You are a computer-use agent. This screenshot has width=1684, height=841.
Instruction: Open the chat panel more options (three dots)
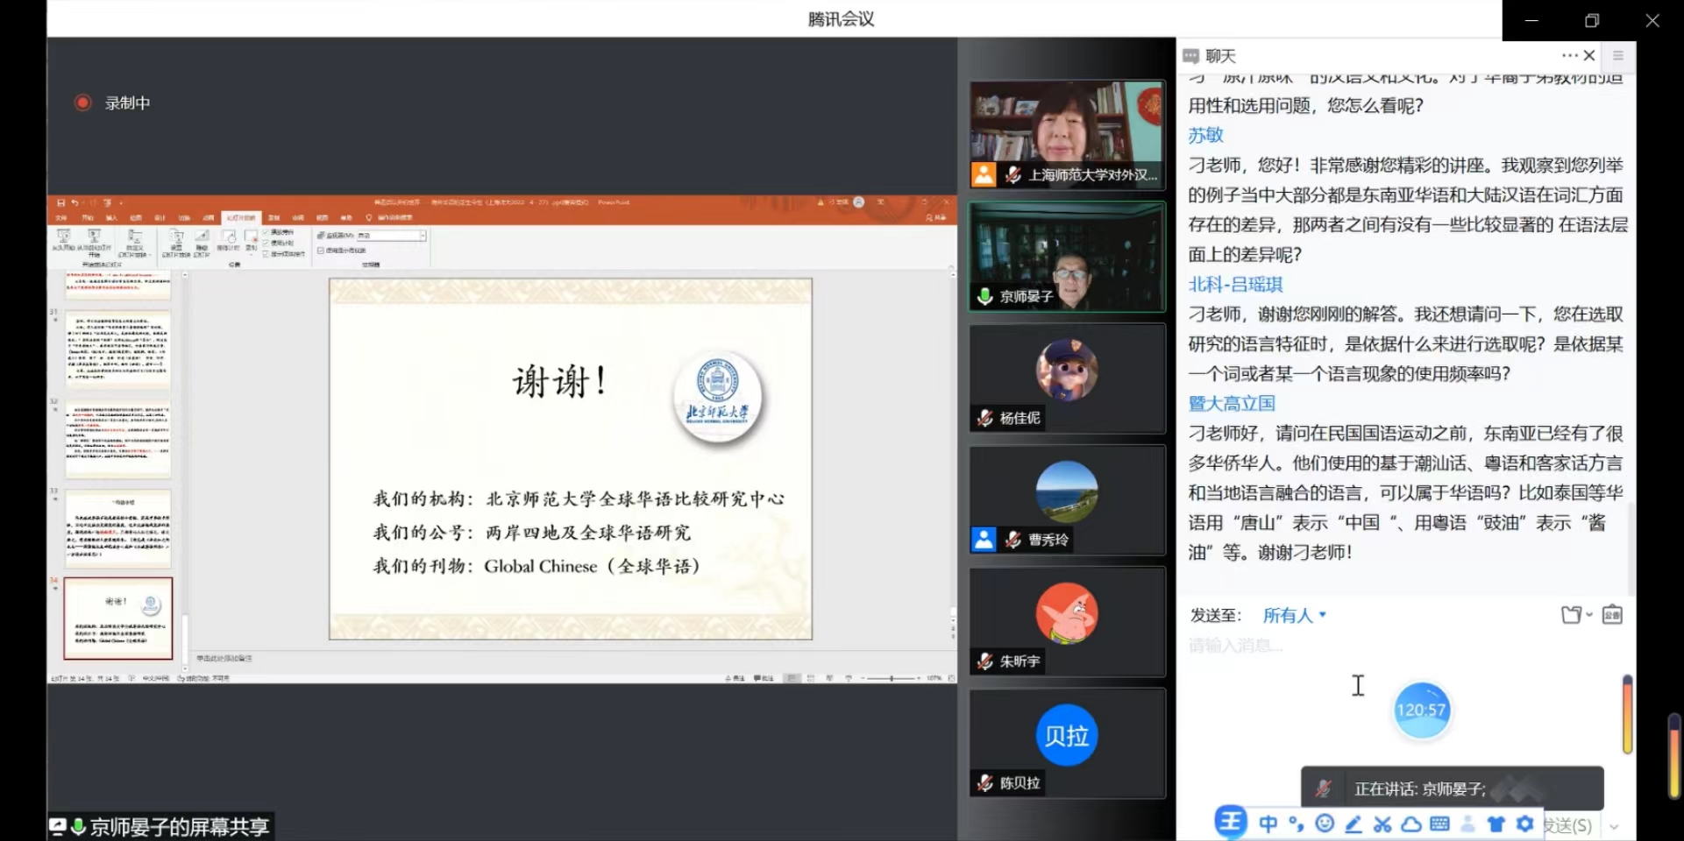1569,55
